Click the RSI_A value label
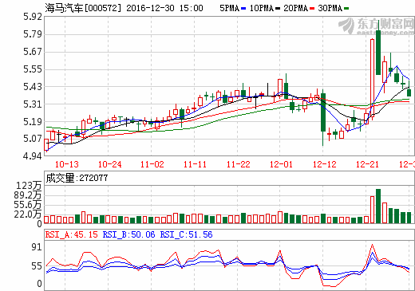Image resolution: width=415 pixels, height=291 pixels. pyautogui.click(x=71, y=234)
